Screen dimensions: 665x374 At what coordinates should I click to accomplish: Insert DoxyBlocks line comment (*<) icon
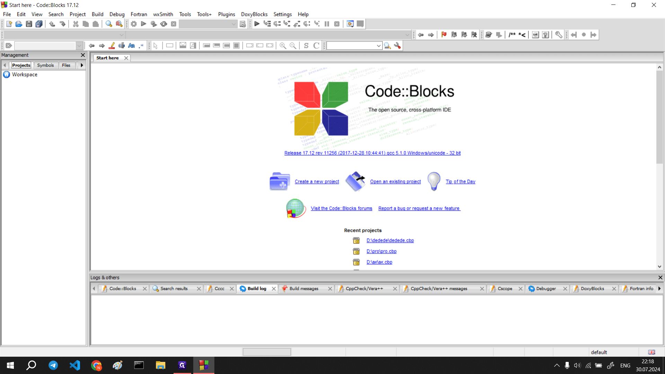[x=522, y=35]
